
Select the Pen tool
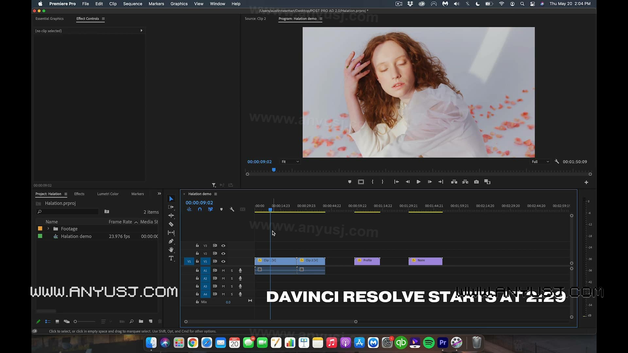[171, 241]
